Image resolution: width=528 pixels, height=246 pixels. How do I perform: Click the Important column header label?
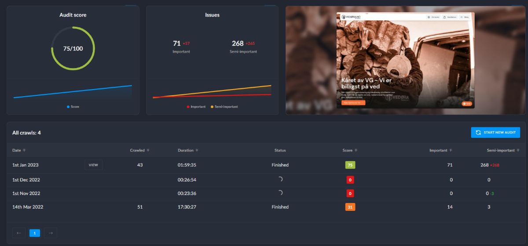point(438,150)
